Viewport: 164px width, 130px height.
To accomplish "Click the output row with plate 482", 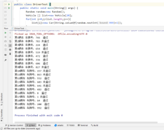I will [32, 89].
